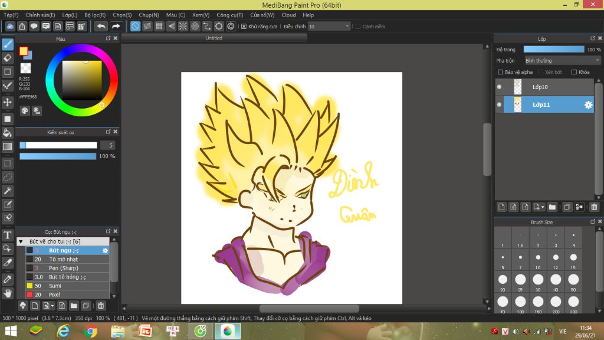Click the Độ trong layer opacity slider
Image resolution: width=604 pixels, height=340 pixels.
point(554,50)
